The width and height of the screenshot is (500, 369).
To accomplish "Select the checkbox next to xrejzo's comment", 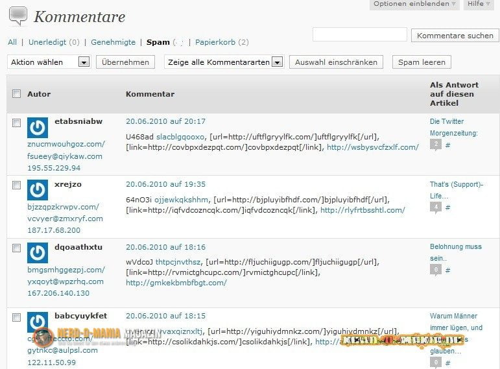I will pyautogui.click(x=16, y=185).
